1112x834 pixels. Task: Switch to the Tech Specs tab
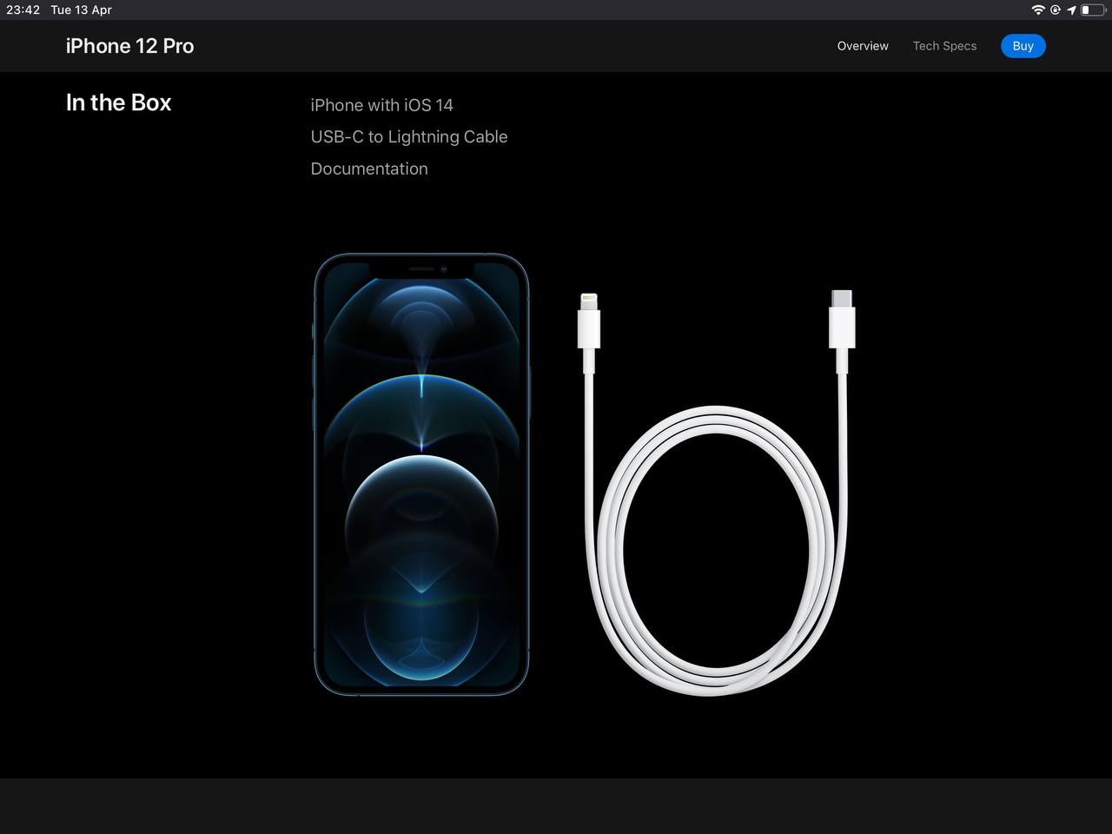point(944,46)
